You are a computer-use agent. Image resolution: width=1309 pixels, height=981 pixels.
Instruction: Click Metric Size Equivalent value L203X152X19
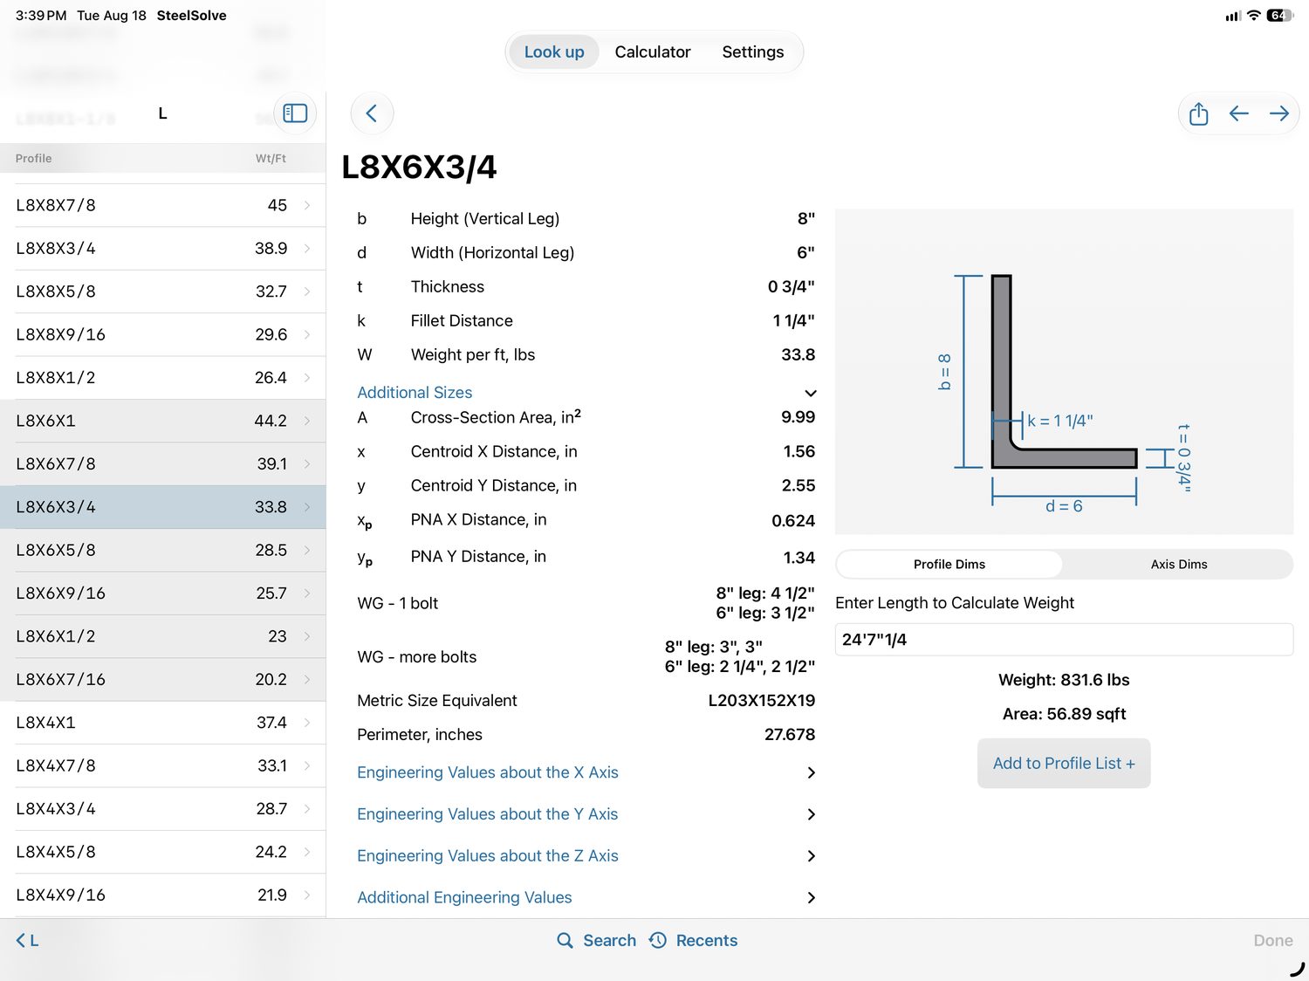761,701
